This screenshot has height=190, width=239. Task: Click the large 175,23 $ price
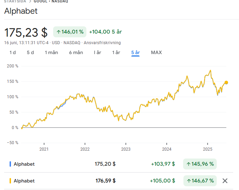pos(26,33)
